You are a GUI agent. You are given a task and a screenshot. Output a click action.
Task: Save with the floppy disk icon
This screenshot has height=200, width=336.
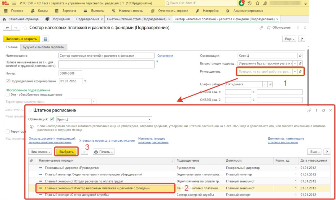click(x=45, y=39)
